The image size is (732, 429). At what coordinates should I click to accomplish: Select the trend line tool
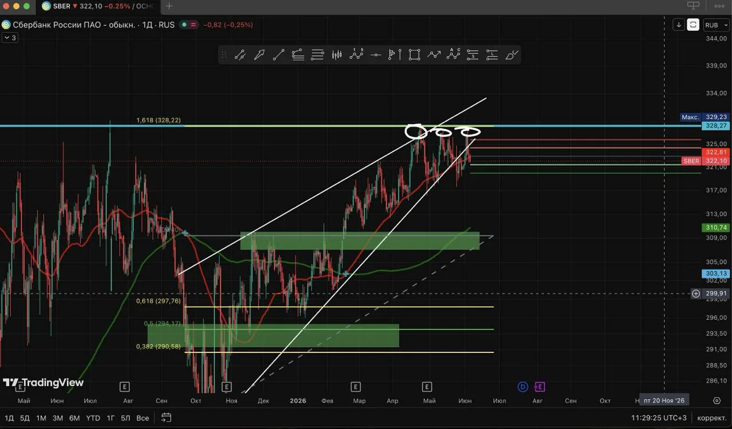click(279, 55)
